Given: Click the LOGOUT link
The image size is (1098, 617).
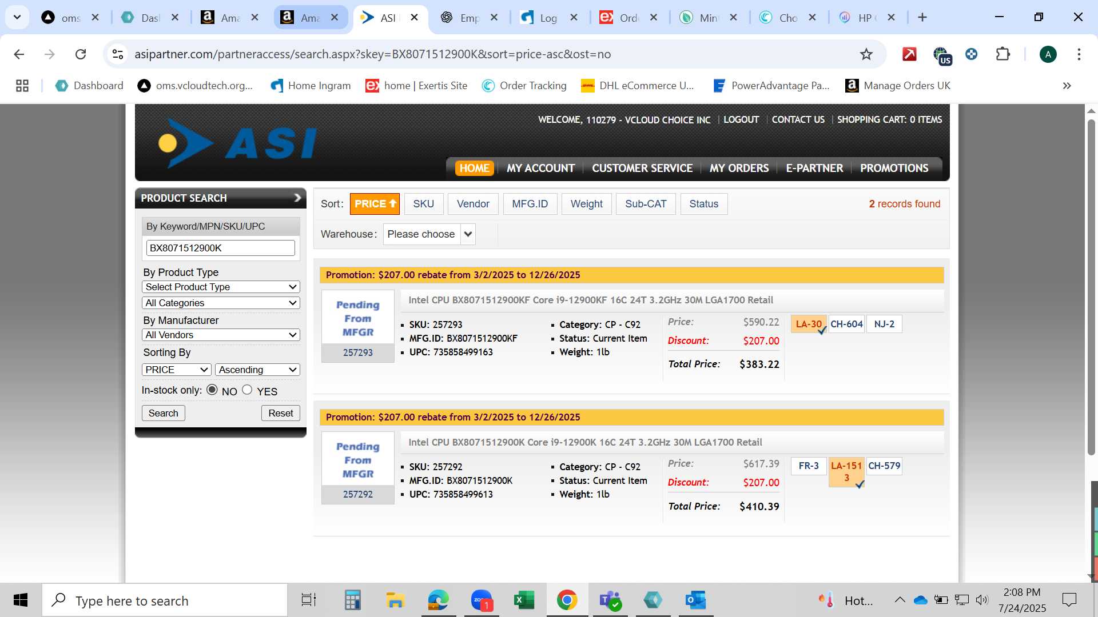Looking at the screenshot, I should click(x=741, y=119).
